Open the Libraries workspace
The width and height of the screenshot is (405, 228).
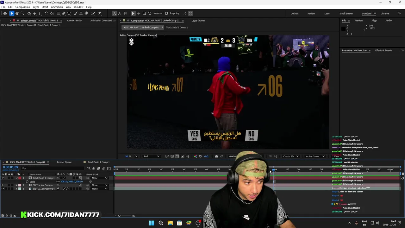(385, 13)
